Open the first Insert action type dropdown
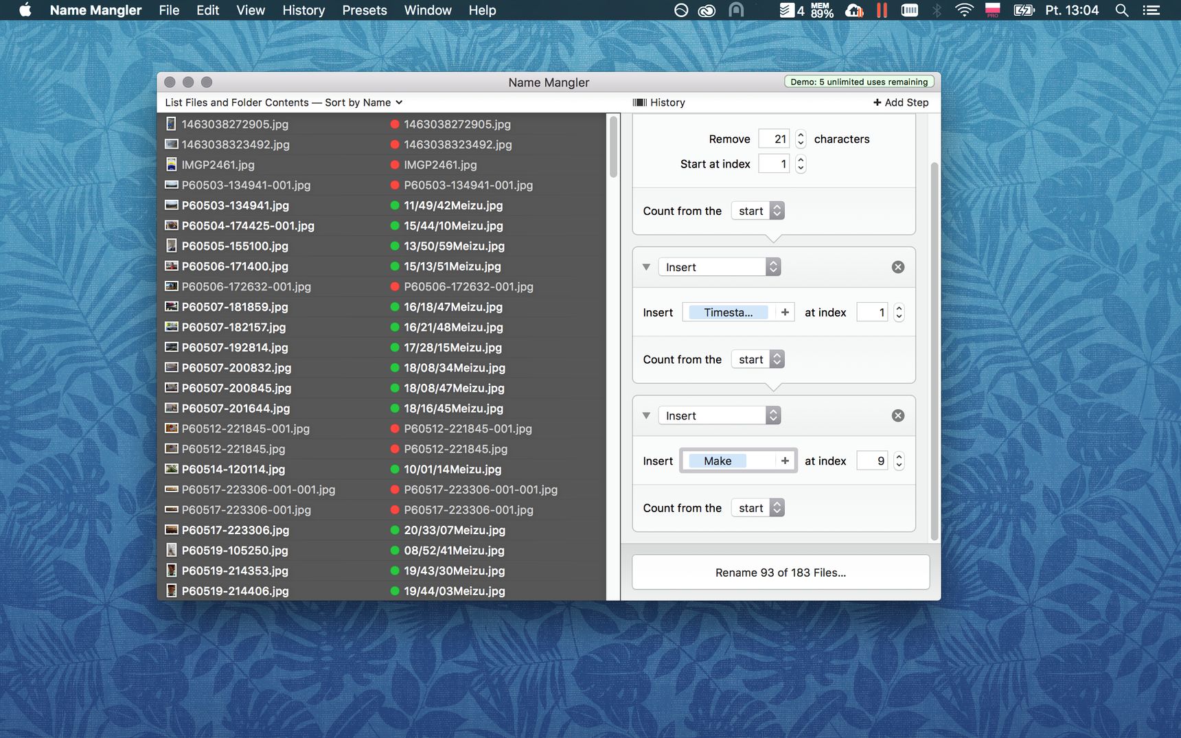The width and height of the screenshot is (1181, 738). coord(719,267)
